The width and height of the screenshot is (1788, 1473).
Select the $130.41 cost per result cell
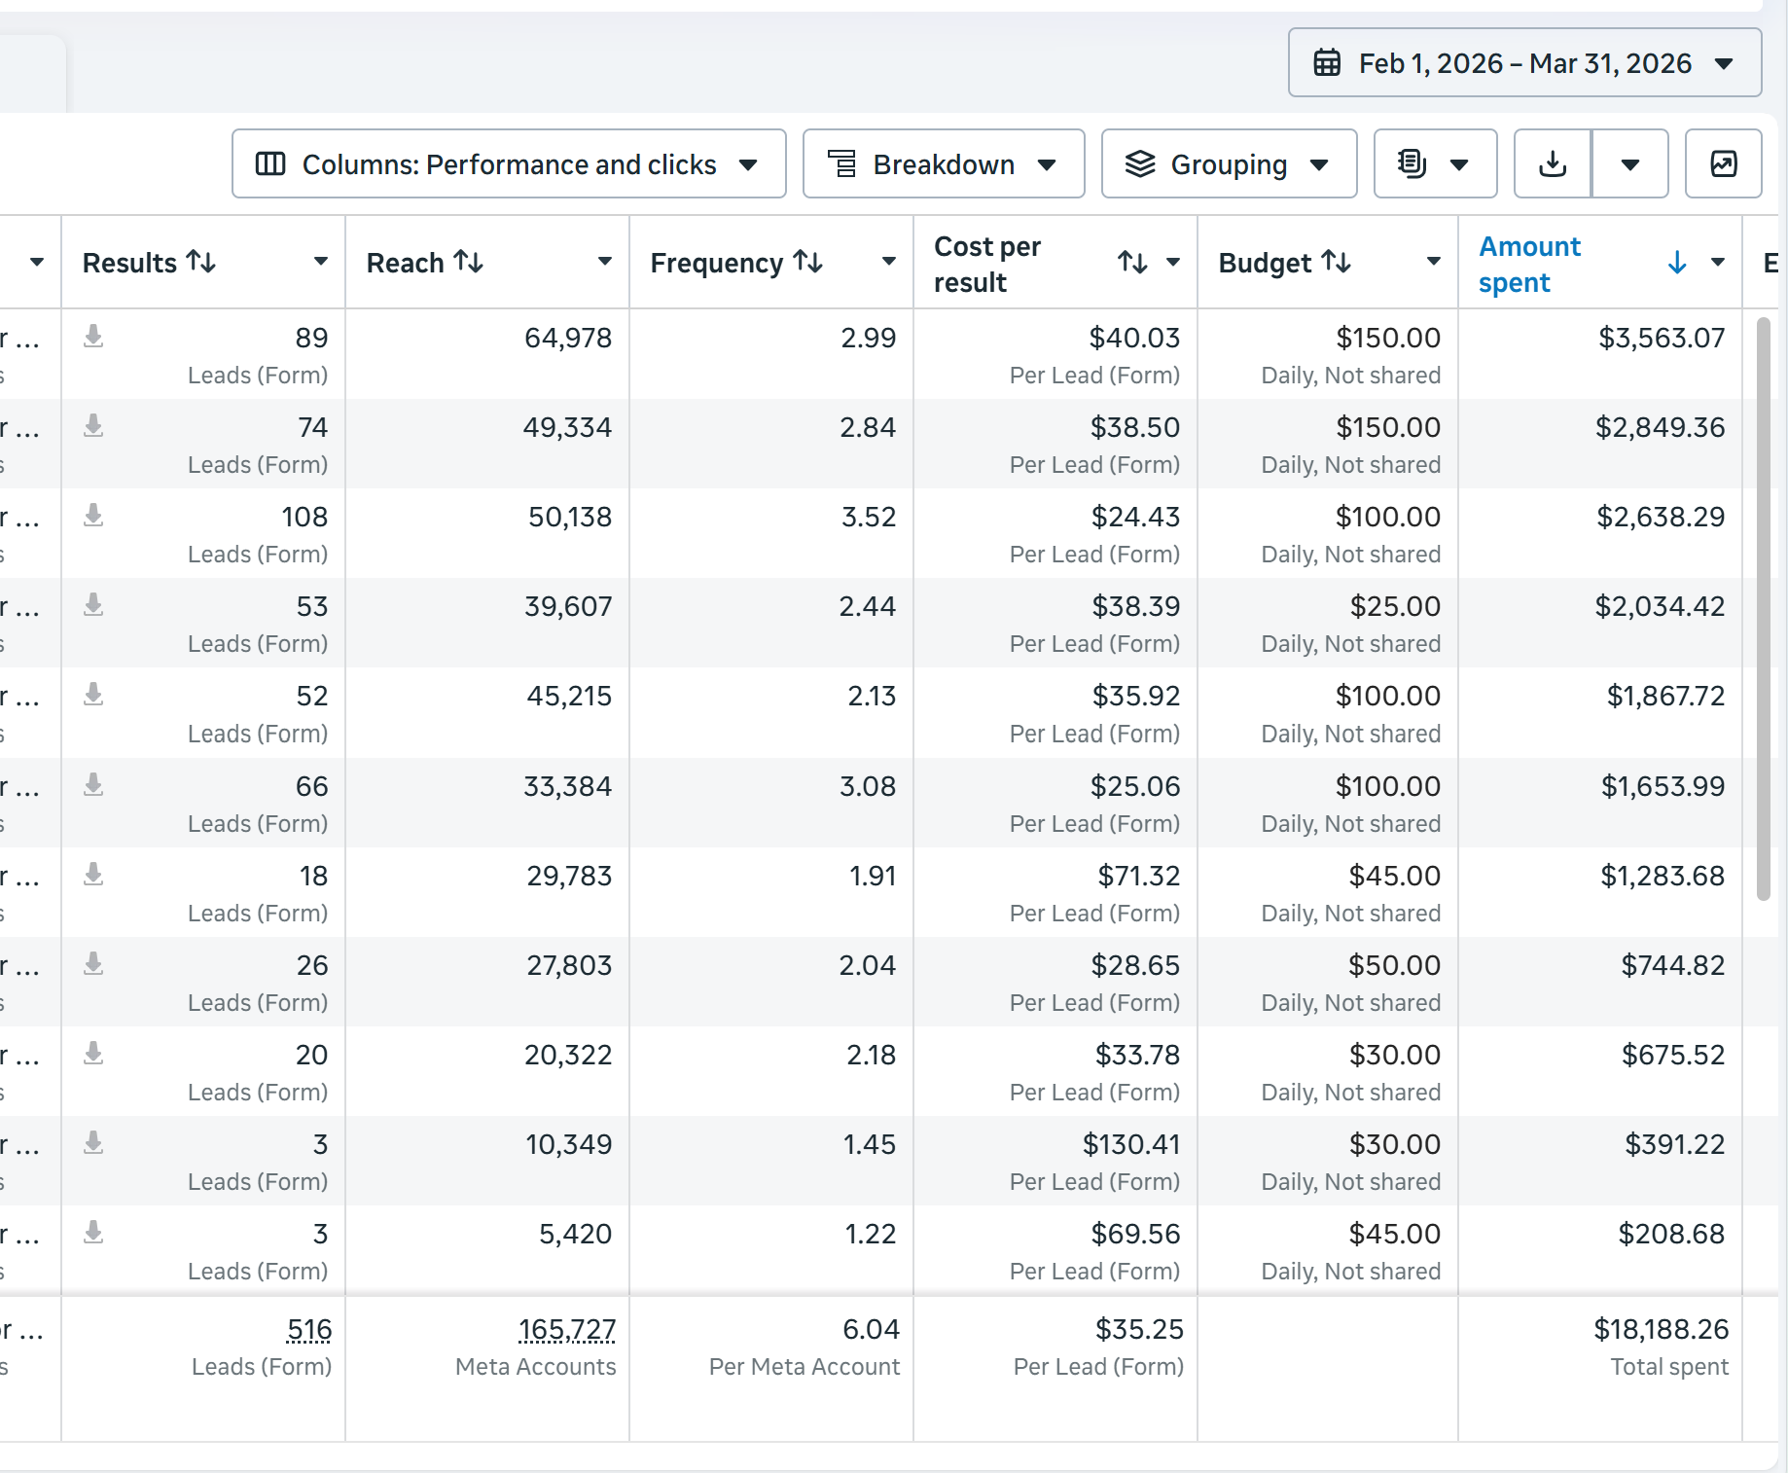click(x=1055, y=1161)
